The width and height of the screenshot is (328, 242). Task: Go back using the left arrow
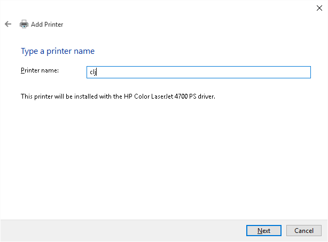tap(7, 24)
